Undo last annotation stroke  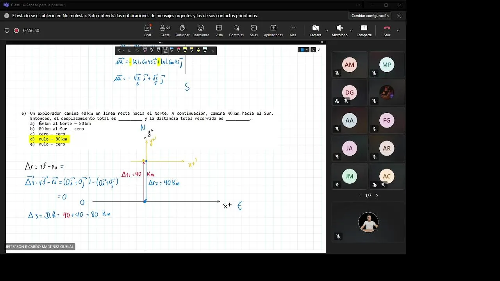click(x=119, y=50)
